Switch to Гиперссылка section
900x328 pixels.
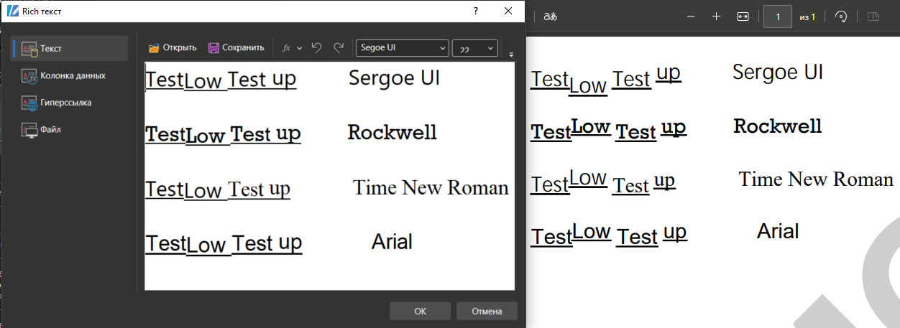(x=70, y=103)
